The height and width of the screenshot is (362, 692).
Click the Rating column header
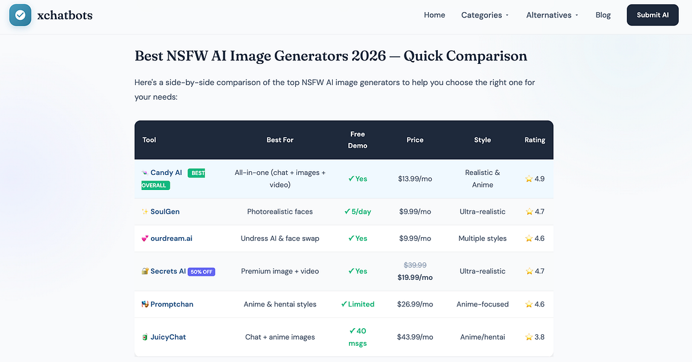(535, 140)
